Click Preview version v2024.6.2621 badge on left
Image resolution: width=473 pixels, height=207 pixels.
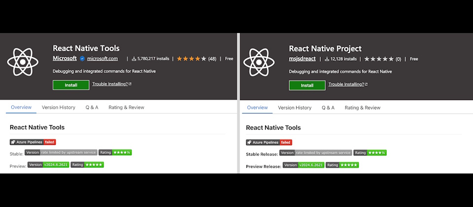coord(48,165)
